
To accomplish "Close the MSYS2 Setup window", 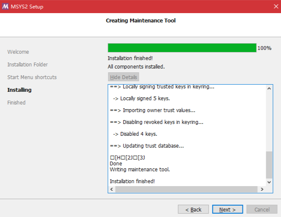I will pyautogui.click(x=276, y=6).
